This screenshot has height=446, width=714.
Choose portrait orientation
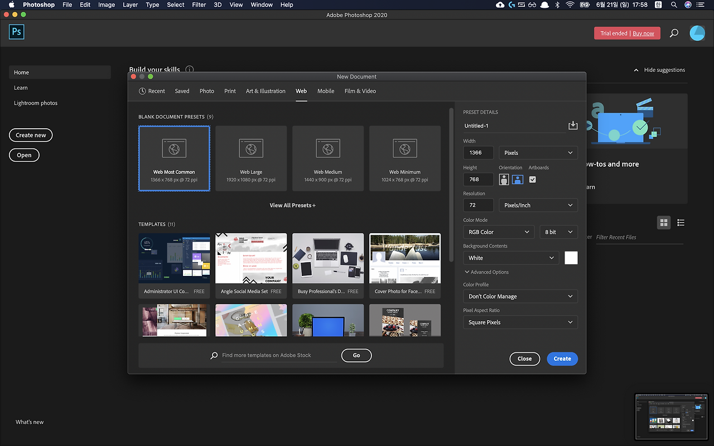click(x=504, y=180)
